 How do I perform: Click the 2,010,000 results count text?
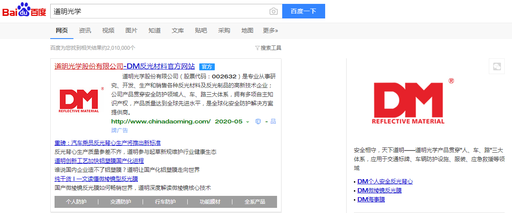(93, 48)
